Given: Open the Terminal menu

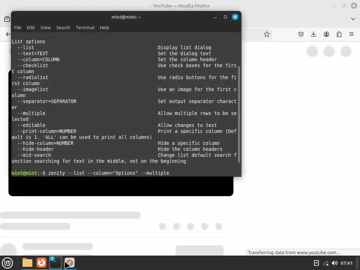Looking at the screenshot, I should point(85,27).
